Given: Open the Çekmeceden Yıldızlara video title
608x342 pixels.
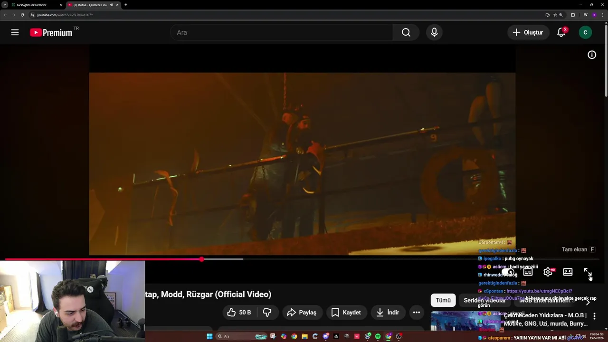Looking at the screenshot, I should pos(546,319).
